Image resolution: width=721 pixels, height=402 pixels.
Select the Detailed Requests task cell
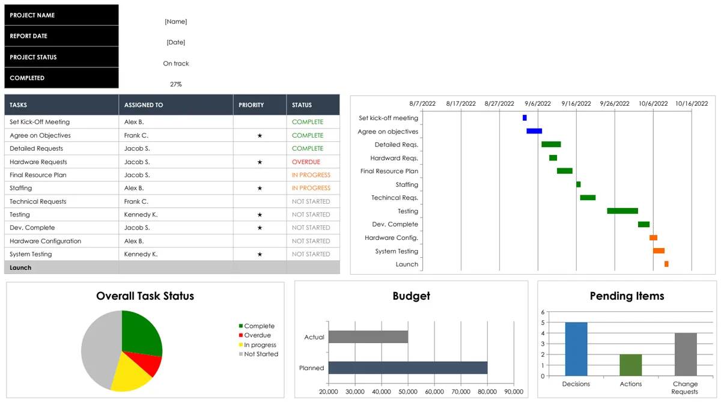click(61, 148)
